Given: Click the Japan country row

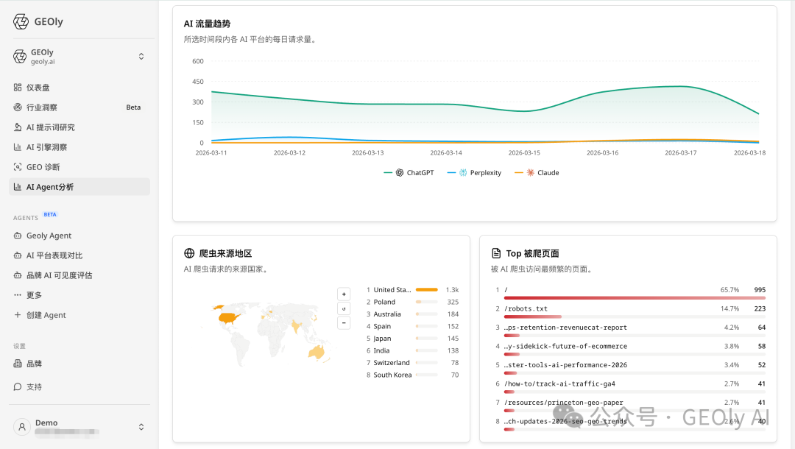Looking at the screenshot, I should (x=413, y=339).
